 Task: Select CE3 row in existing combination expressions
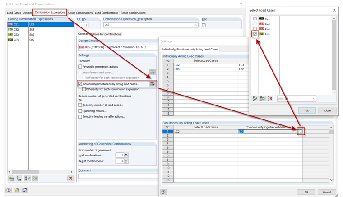click(x=41, y=35)
